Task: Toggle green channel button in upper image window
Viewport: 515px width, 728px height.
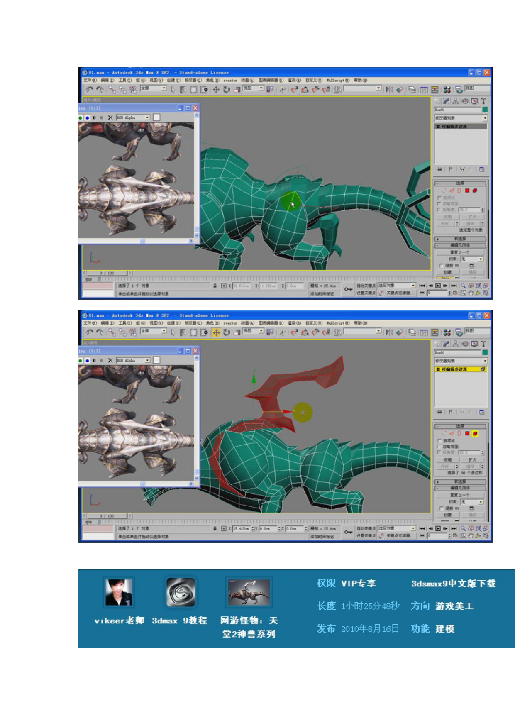Action: (x=80, y=117)
